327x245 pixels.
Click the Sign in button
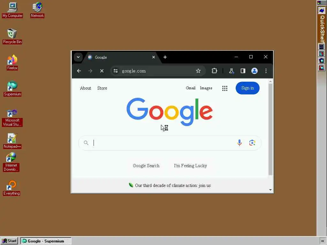(247, 88)
